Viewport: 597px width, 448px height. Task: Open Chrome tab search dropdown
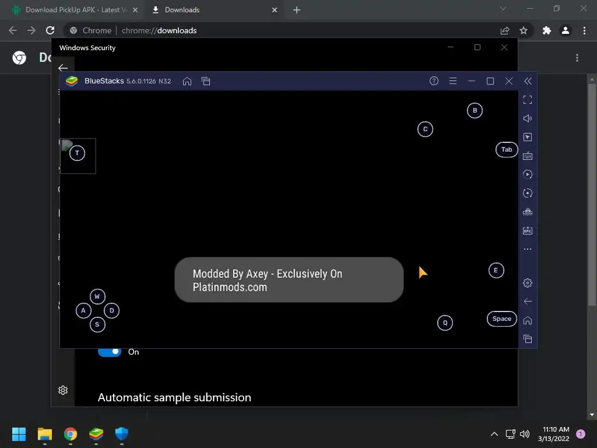(503, 8)
